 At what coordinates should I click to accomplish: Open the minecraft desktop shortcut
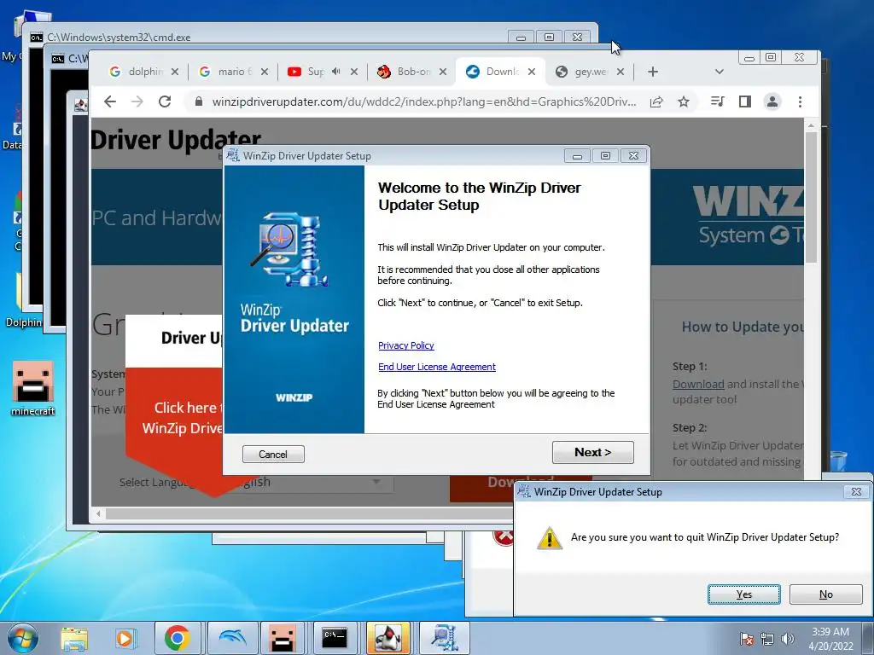click(x=33, y=388)
